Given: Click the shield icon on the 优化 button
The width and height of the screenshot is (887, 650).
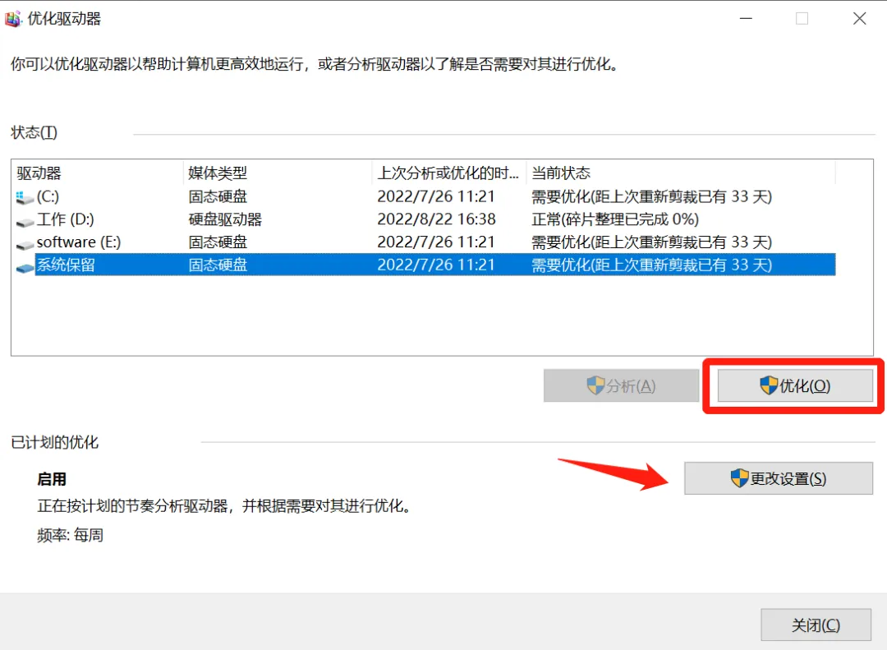Looking at the screenshot, I should click(768, 385).
